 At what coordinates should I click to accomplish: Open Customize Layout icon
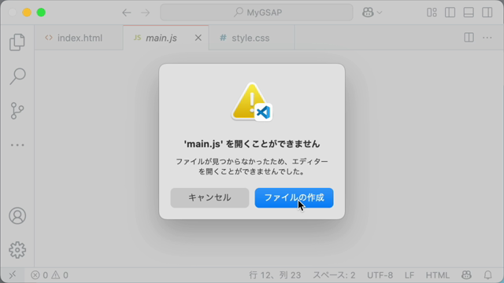432,13
